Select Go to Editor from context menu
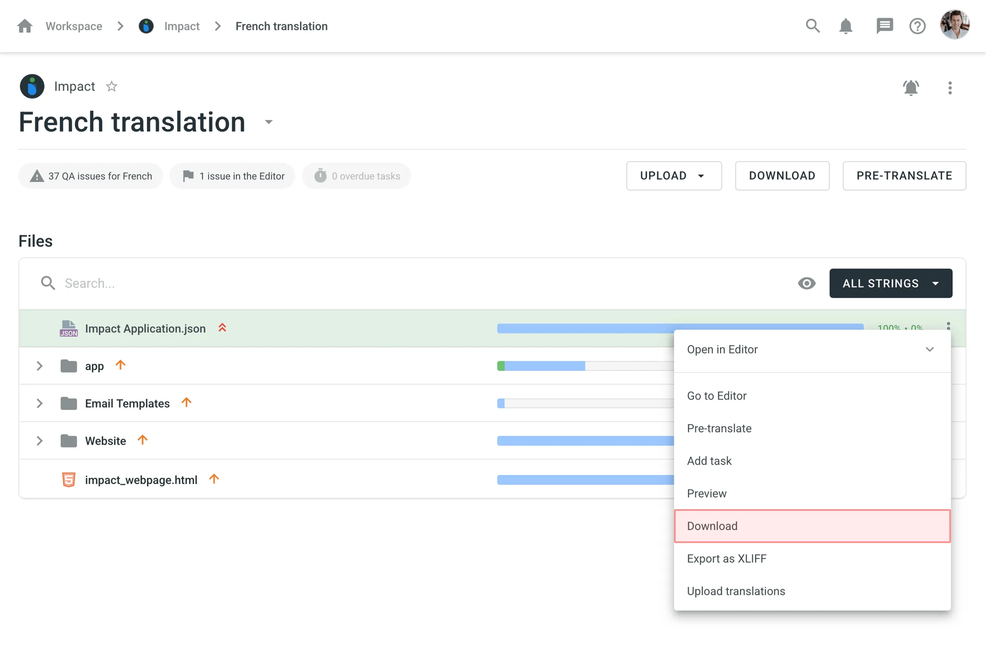This screenshot has height=648, width=986. click(x=716, y=395)
